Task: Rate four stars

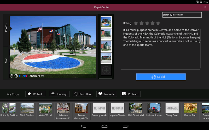Action: (x=153, y=23)
